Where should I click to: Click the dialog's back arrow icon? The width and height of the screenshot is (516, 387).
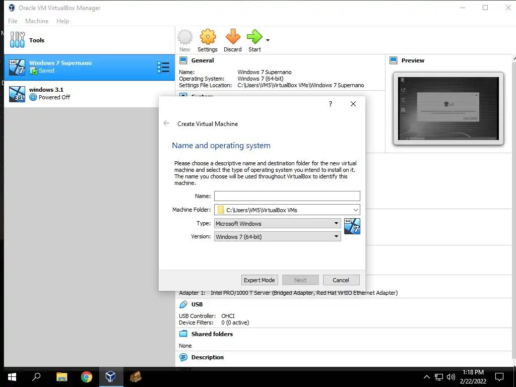[166, 123]
